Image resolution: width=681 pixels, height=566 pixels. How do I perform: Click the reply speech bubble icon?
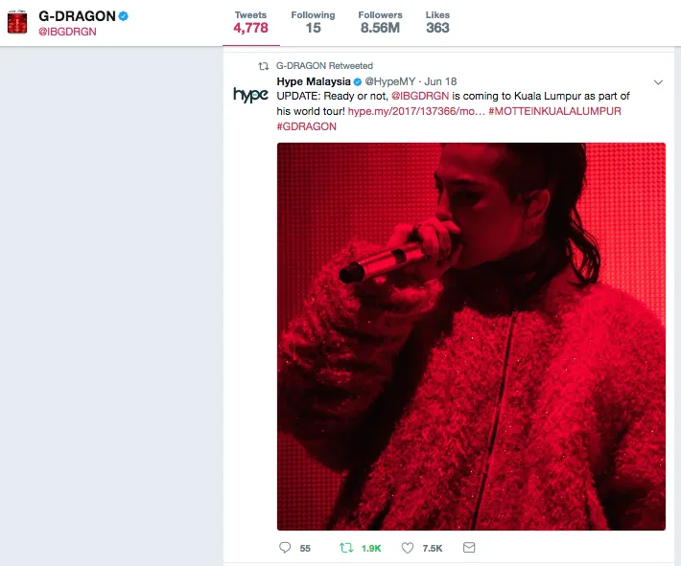pos(285,548)
